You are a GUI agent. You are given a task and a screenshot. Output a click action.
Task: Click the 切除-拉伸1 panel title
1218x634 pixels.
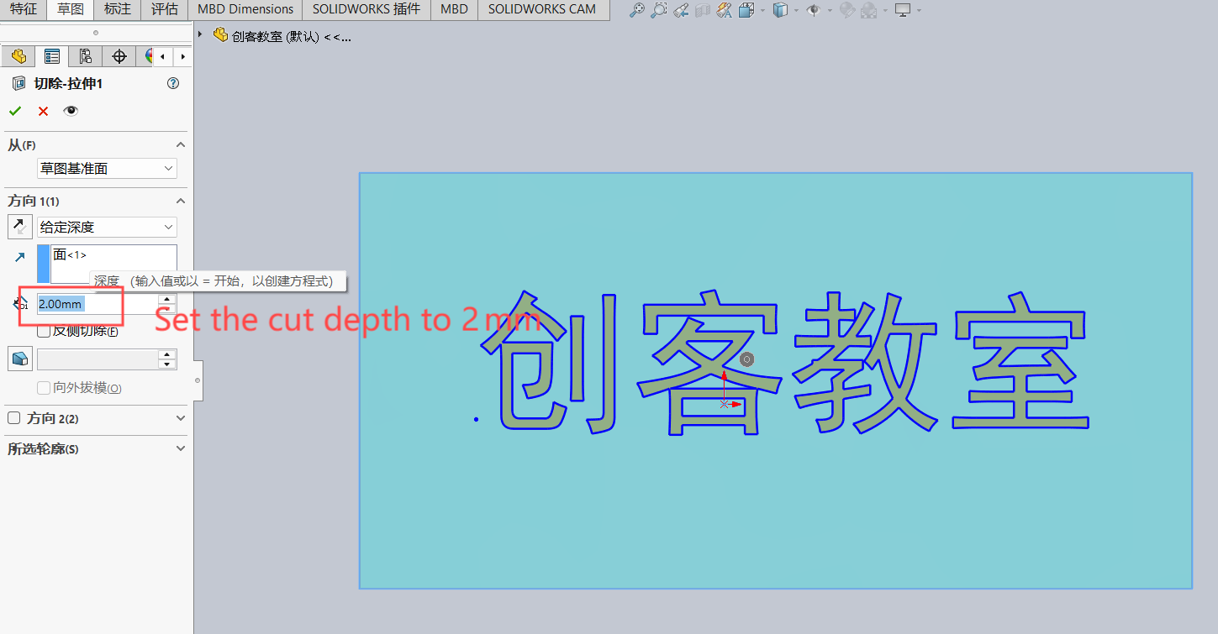[x=68, y=83]
